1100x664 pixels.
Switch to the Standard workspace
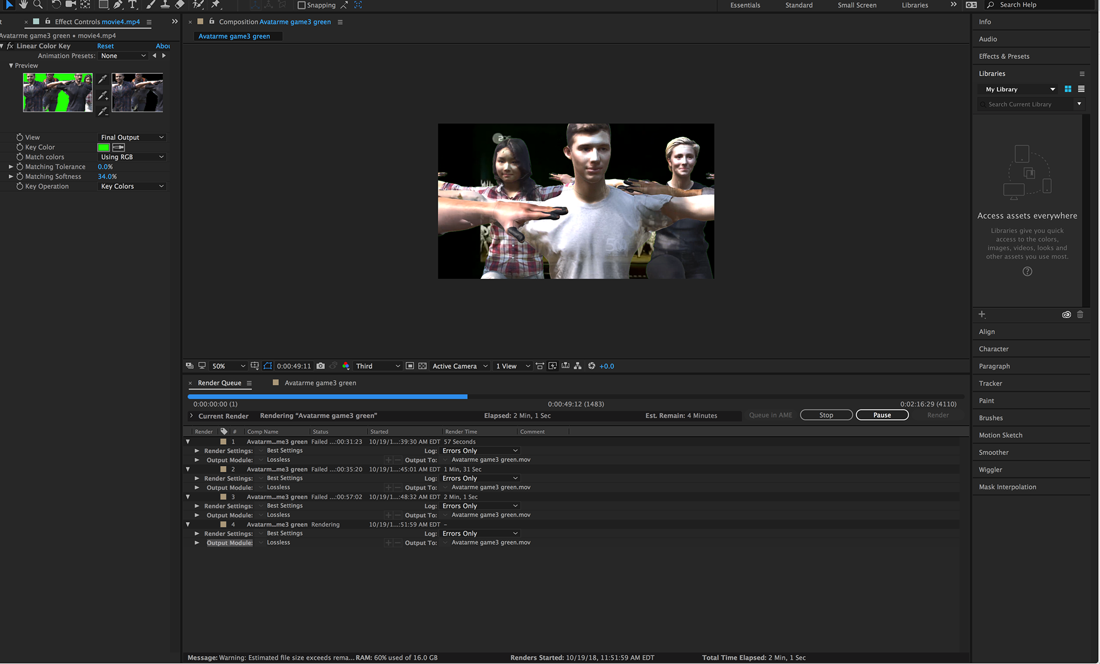coord(799,5)
